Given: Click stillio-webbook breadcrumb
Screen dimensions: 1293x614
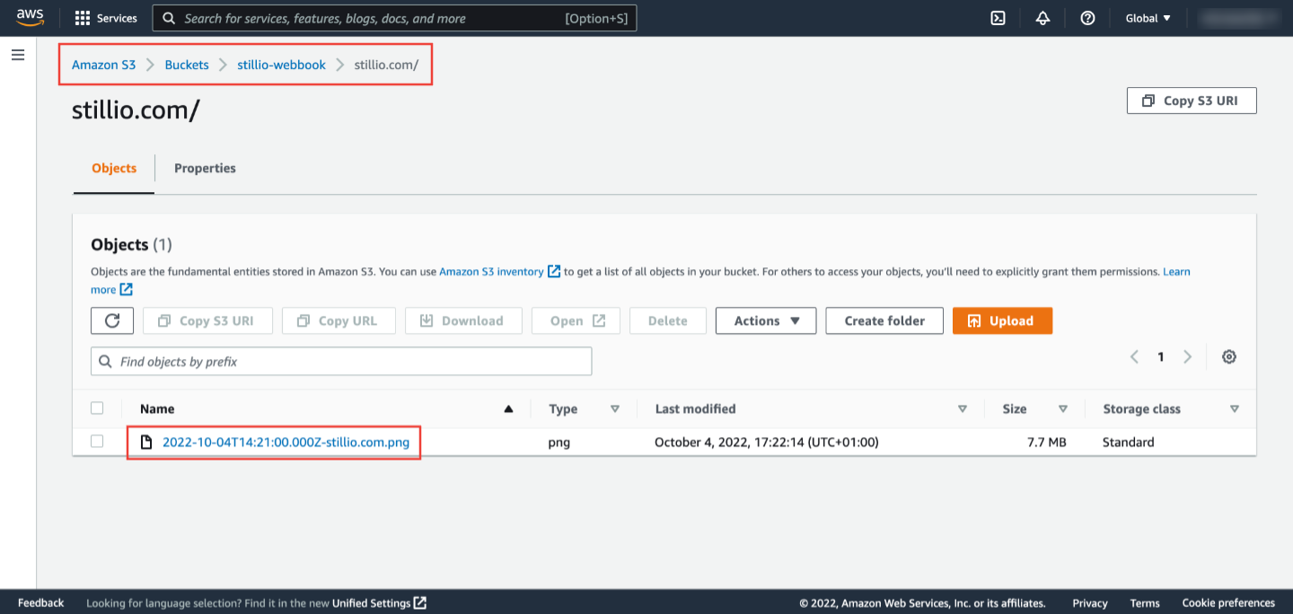Looking at the screenshot, I should pos(281,65).
